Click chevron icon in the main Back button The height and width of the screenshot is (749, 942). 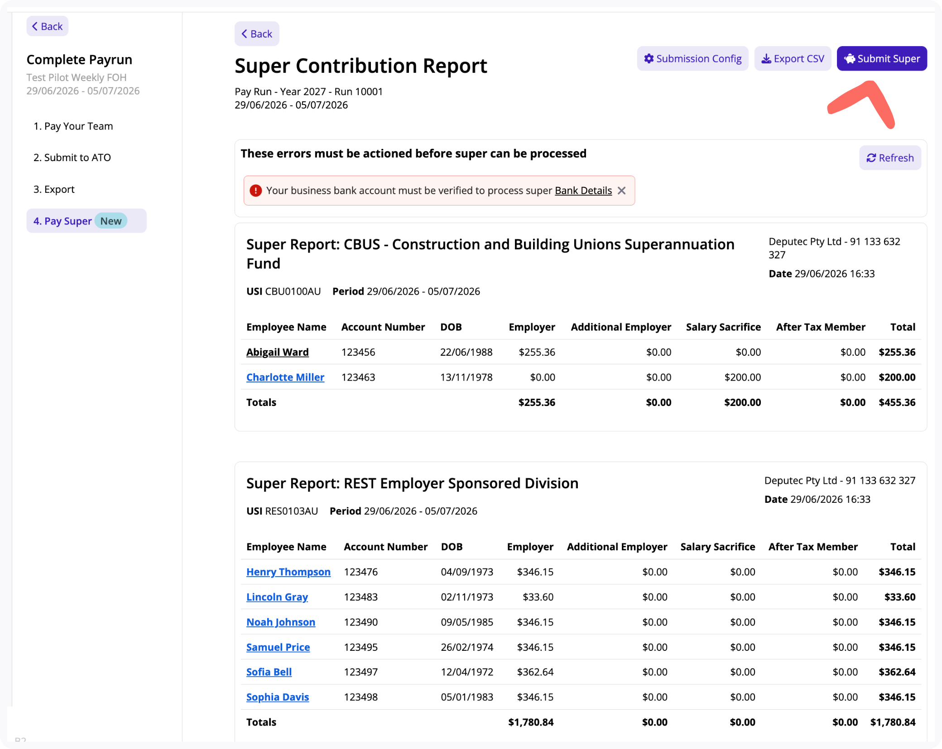click(x=244, y=34)
